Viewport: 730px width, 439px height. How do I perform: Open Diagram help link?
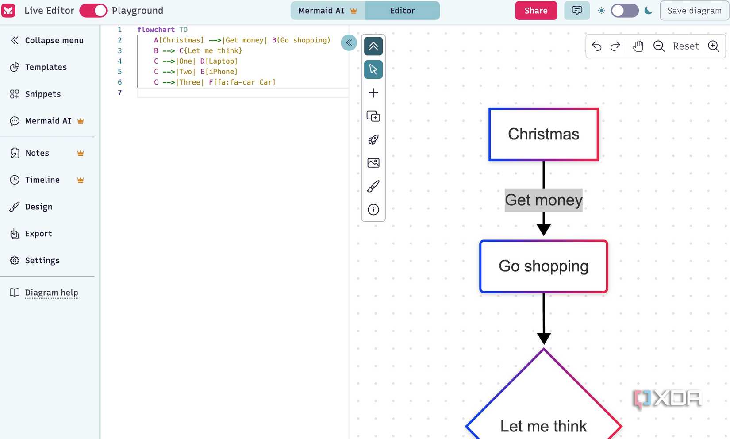tap(51, 293)
